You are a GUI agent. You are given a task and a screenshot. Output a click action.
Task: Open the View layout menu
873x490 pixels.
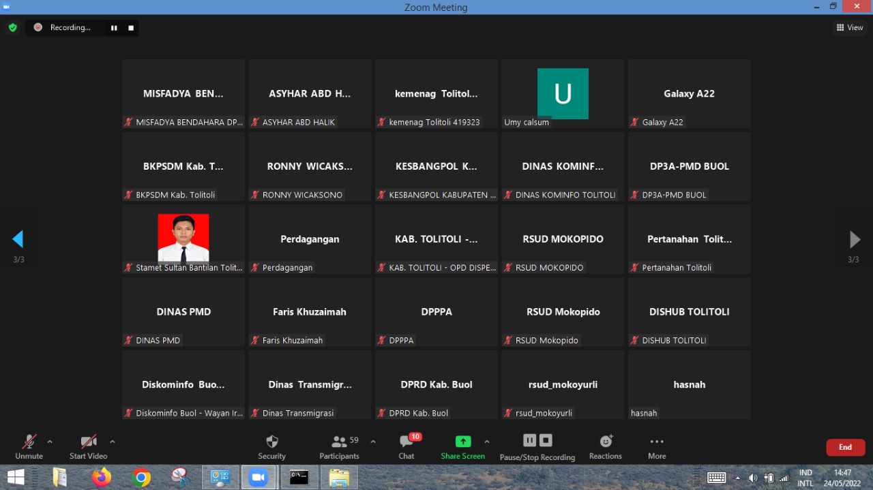click(x=850, y=28)
